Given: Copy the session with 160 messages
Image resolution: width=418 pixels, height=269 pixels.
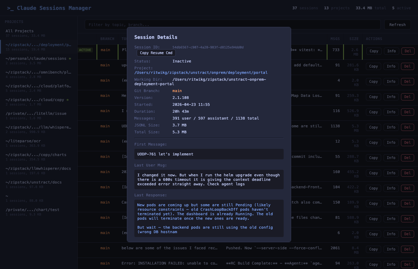Looking at the screenshot, I should [373, 173].
